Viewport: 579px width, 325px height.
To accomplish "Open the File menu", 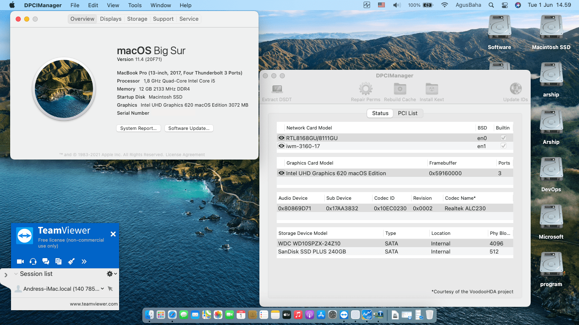I will [75, 5].
